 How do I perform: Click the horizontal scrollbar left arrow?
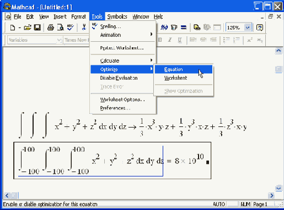click(7, 196)
